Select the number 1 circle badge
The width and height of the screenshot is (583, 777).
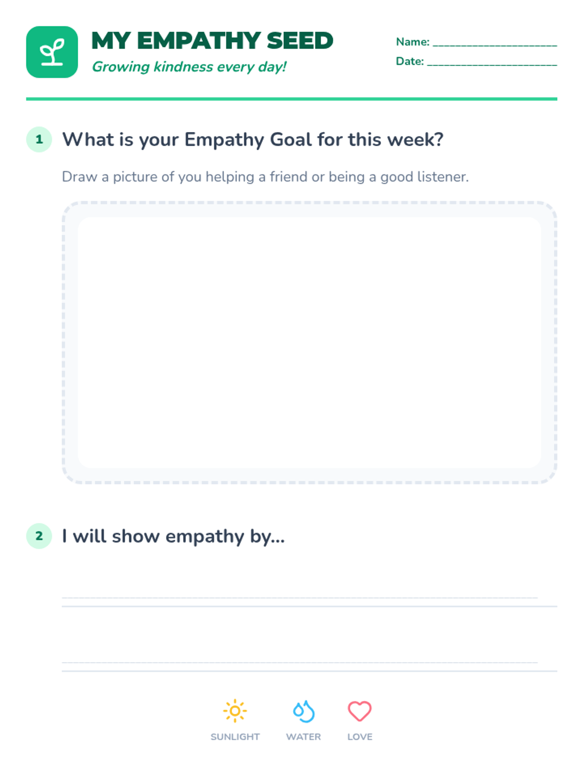coord(39,139)
